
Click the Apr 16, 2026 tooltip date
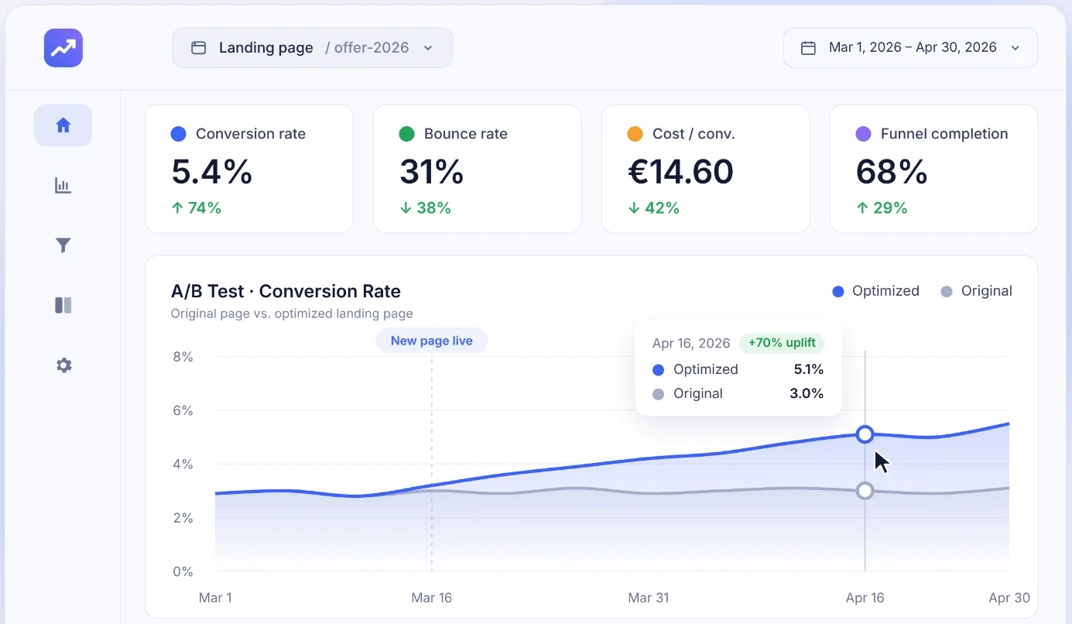(x=691, y=343)
